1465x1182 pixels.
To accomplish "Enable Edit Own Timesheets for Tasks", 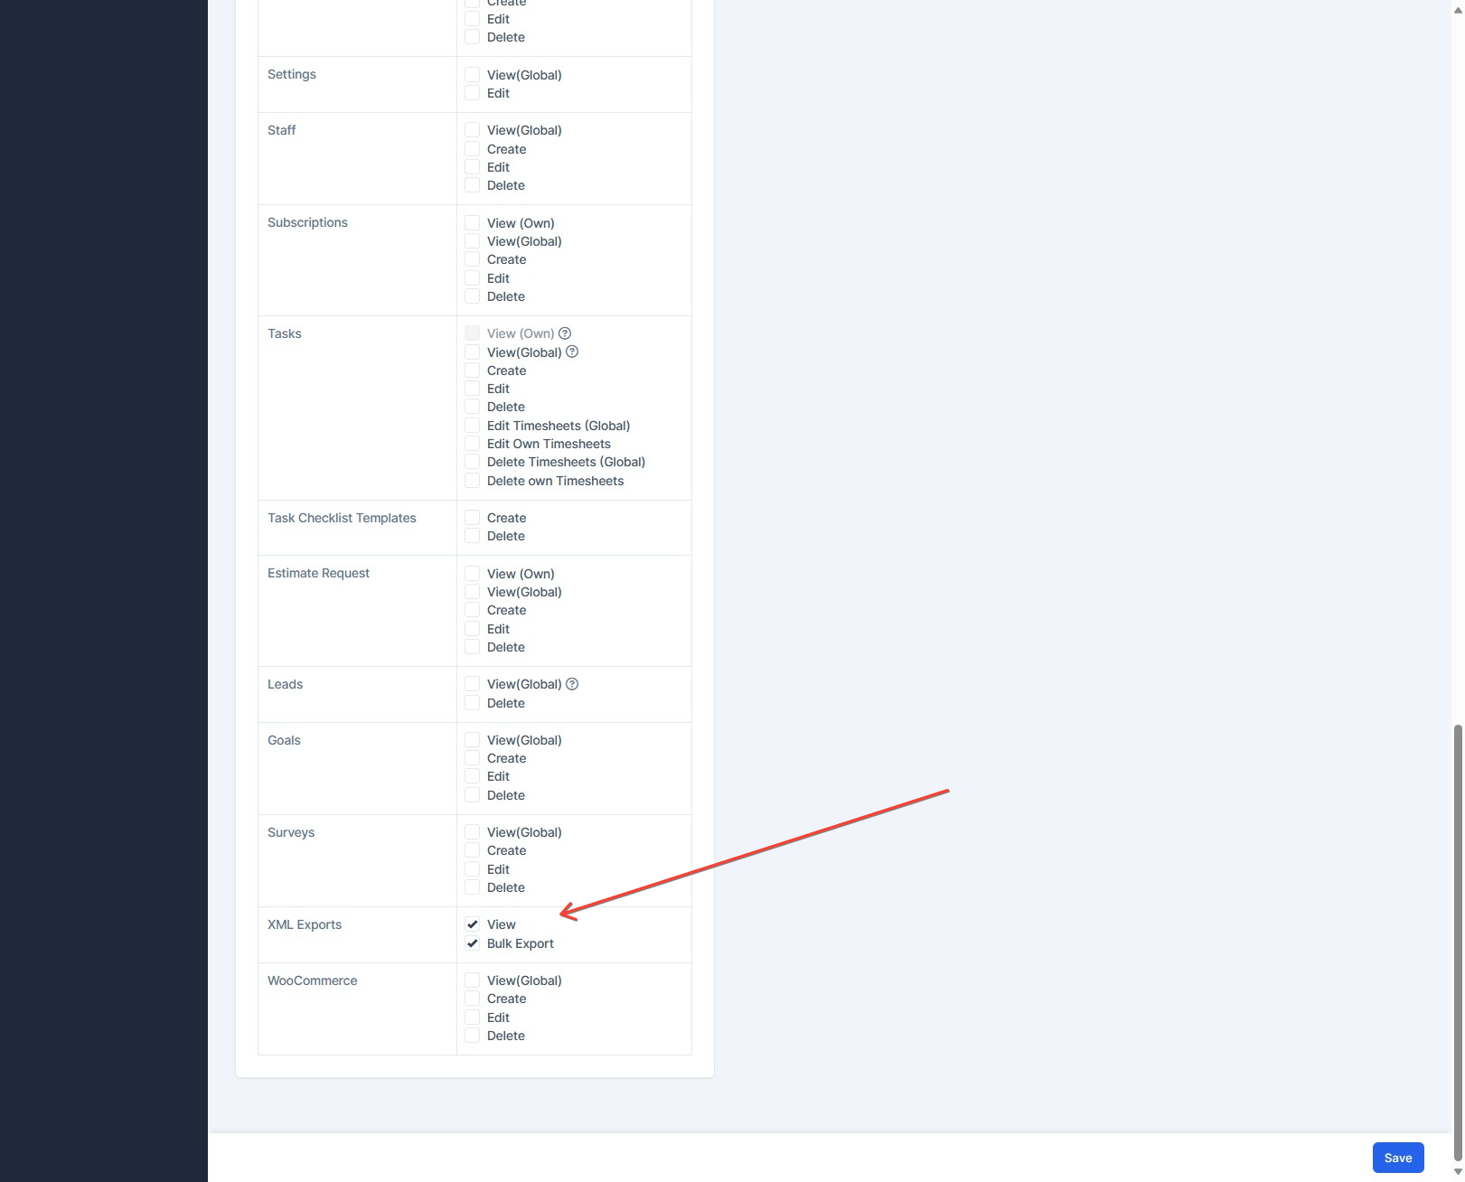I will [x=472, y=444].
